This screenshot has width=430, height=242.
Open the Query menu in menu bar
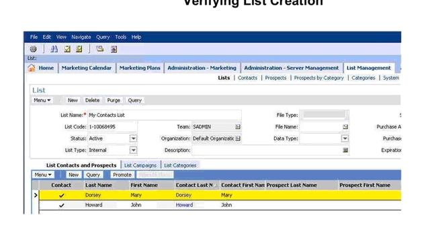[x=103, y=37]
